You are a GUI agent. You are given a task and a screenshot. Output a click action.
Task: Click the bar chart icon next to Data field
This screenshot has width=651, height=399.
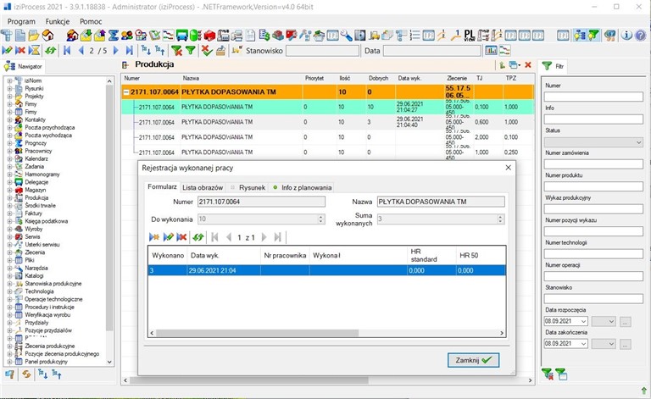(491, 51)
